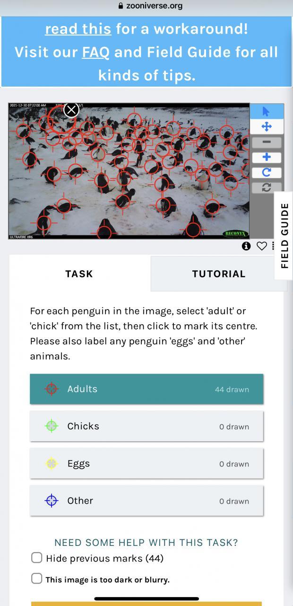Zoom in with the plus button
Screen dimensions: 293x606
point(266,157)
